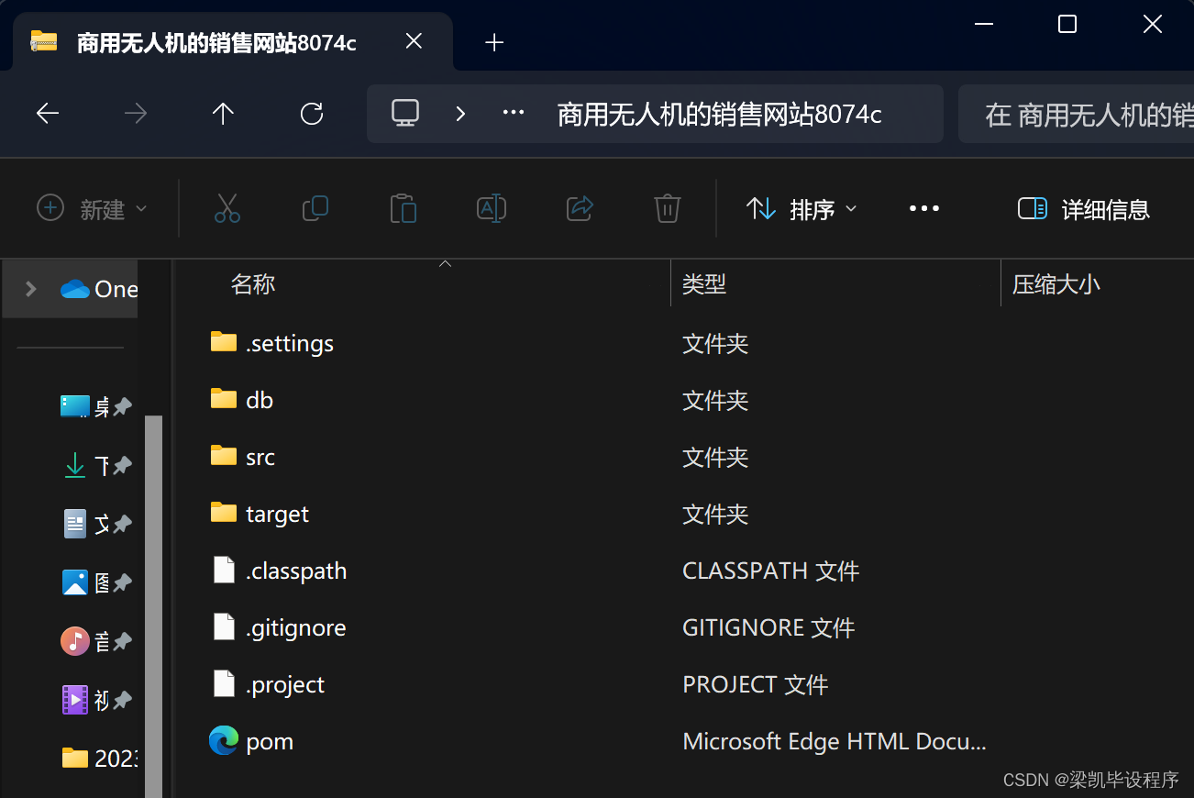
Task: Select 商用无人机的销售网站8074c in the address bar
Action: [x=719, y=115]
